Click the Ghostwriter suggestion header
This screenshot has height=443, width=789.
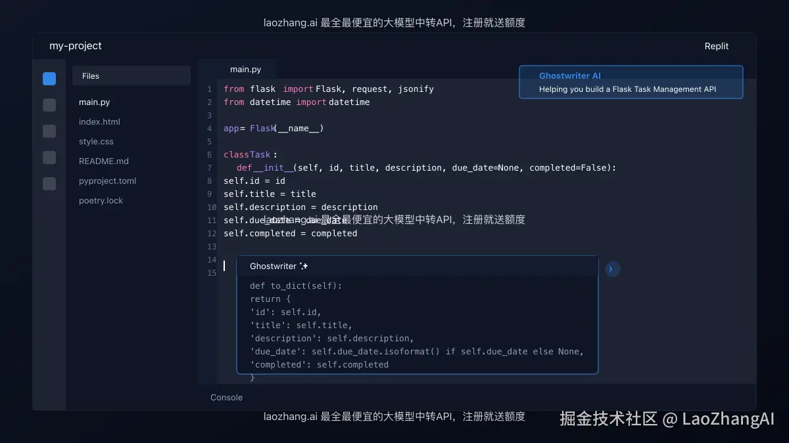(x=418, y=266)
